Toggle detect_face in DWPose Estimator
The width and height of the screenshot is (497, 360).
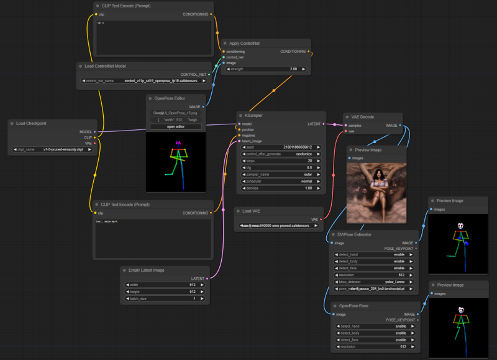coord(374,268)
